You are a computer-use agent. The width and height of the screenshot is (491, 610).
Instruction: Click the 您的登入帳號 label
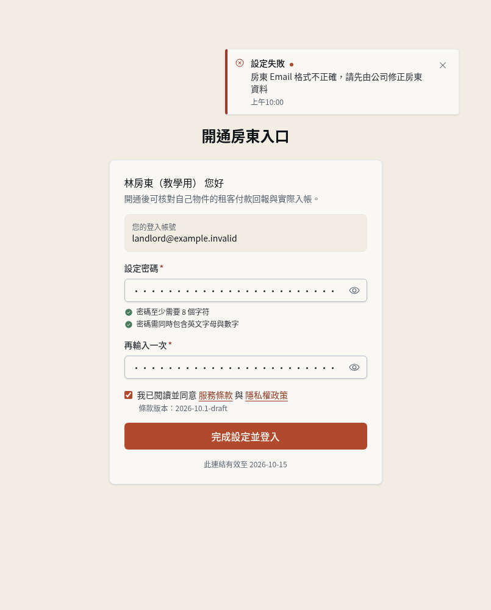[154, 227]
